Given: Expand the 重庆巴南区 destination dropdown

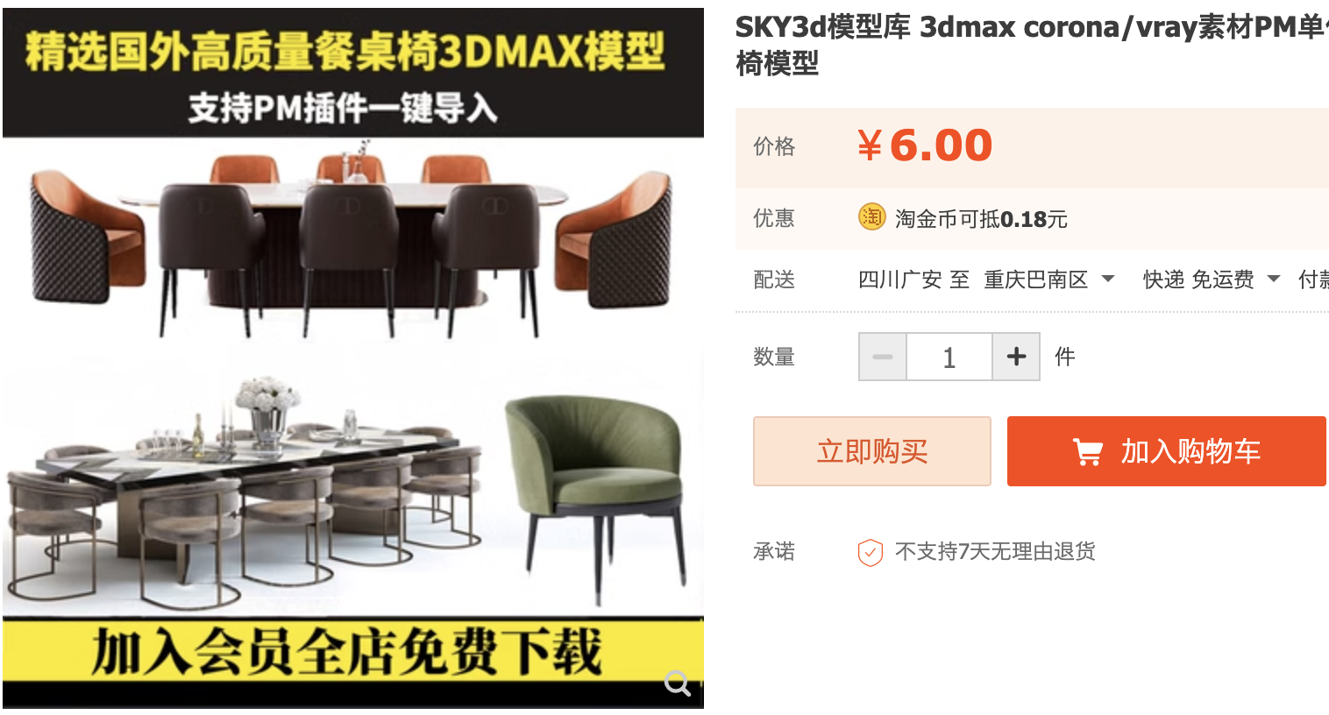Looking at the screenshot, I should pyautogui.click(x=1048, y=280).
